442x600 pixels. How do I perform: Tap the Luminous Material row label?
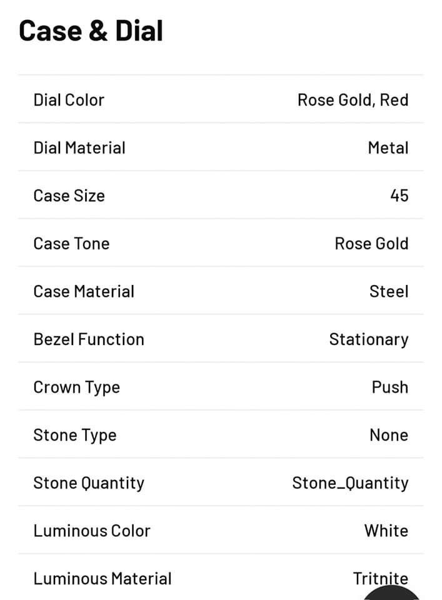(103, 578)
